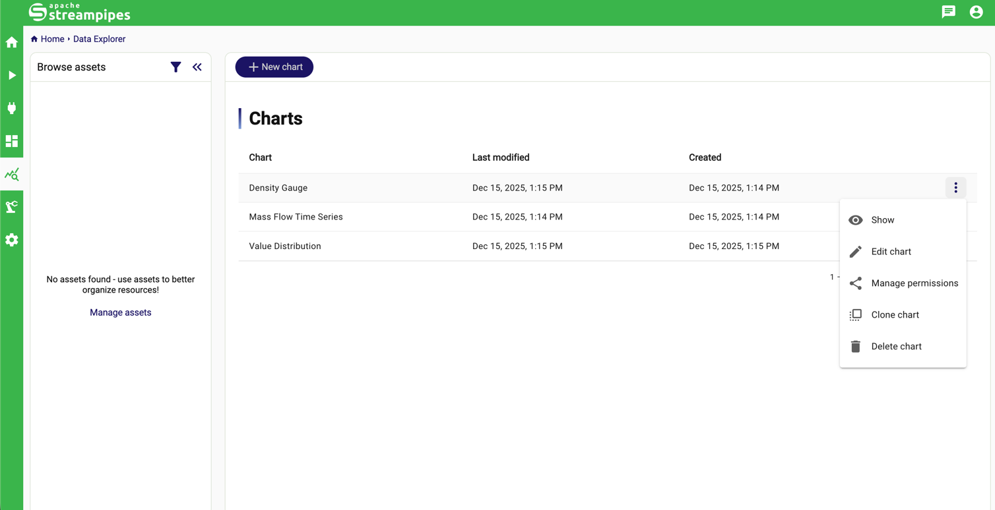Open the Home icon in sidebar
The width and height of the screenshot is (995, 510).
12,43
